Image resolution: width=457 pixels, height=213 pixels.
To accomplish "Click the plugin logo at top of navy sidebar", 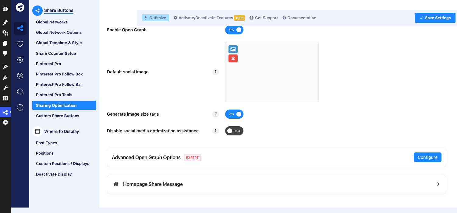I will pos(20,7).
